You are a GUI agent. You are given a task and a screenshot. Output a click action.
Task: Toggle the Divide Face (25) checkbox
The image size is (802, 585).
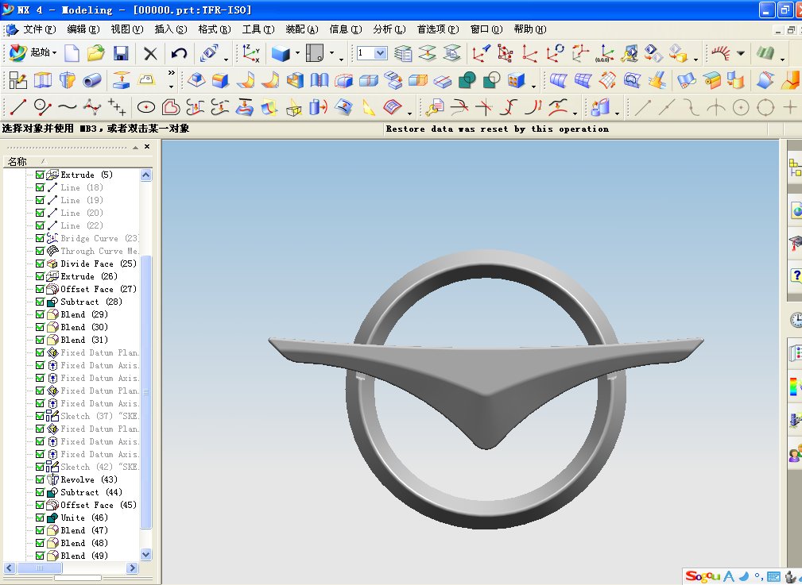coord(40,264)
